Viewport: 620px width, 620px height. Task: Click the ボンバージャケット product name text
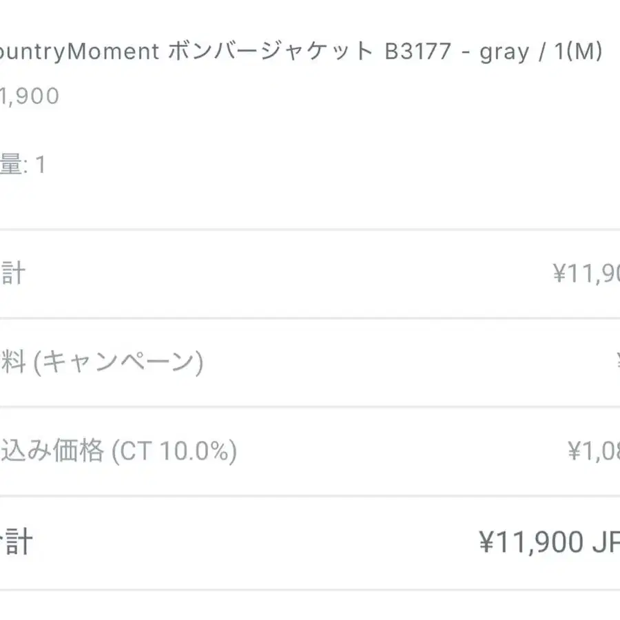point(269,52)
